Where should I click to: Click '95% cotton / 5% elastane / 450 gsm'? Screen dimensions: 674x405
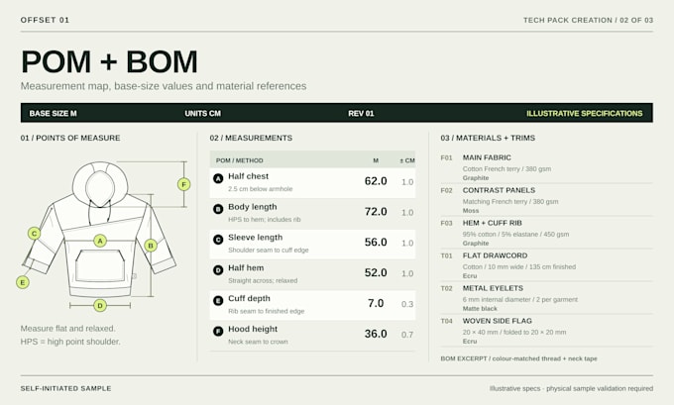pyautogui.click(x=515, y=234)
